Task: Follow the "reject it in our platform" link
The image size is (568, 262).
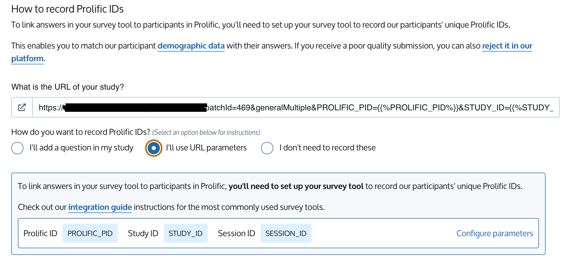Action: 507,46
